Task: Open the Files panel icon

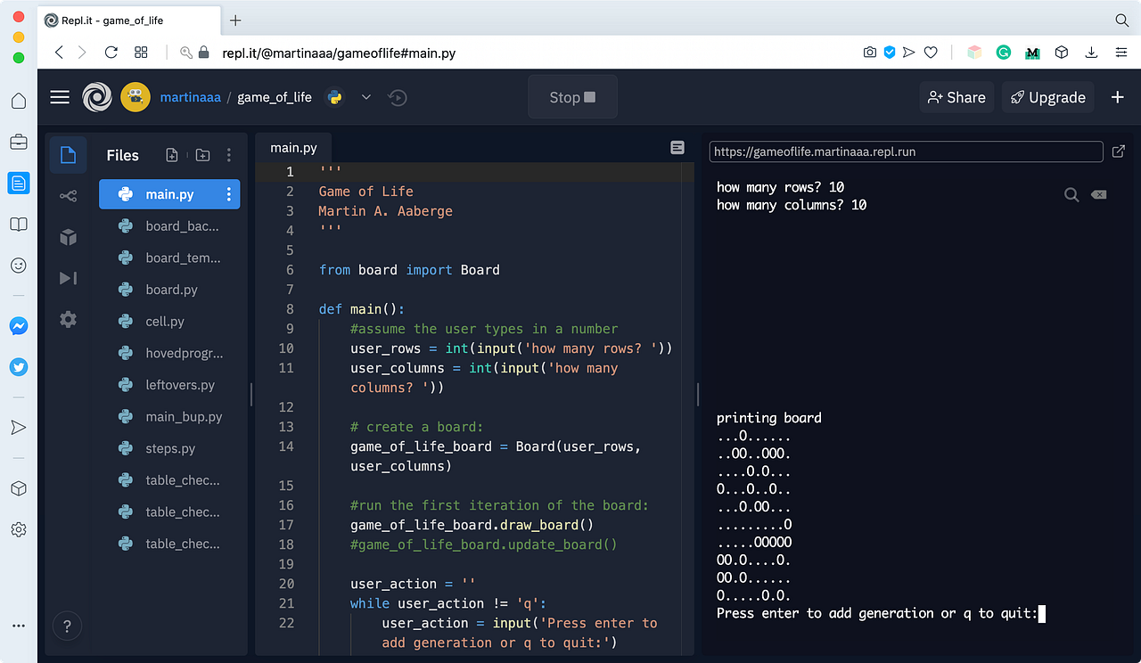Action: coord(68,154)
